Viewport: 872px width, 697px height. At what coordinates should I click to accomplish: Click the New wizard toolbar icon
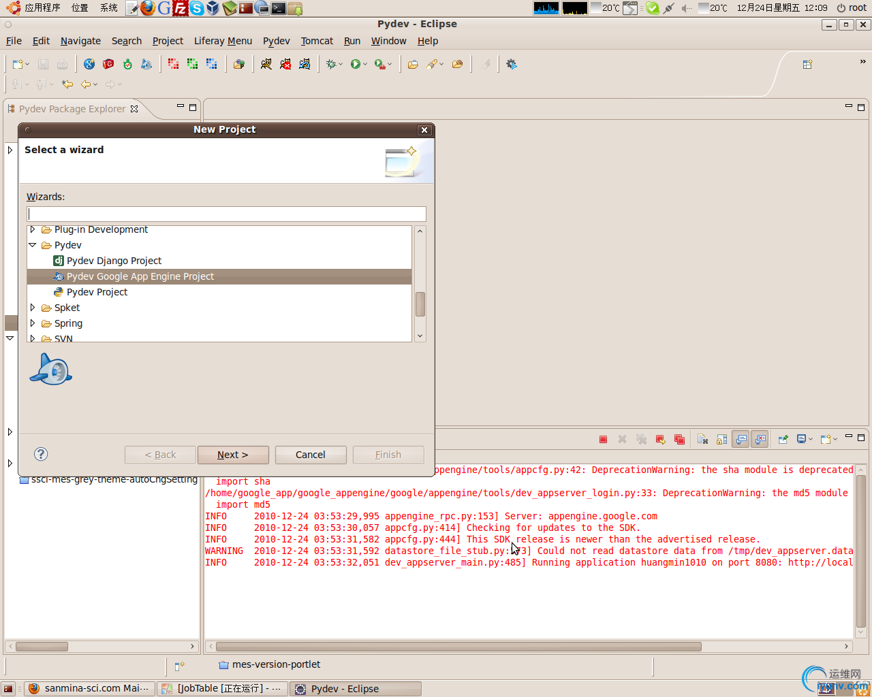pyautogui.click(x=17, y=64)
